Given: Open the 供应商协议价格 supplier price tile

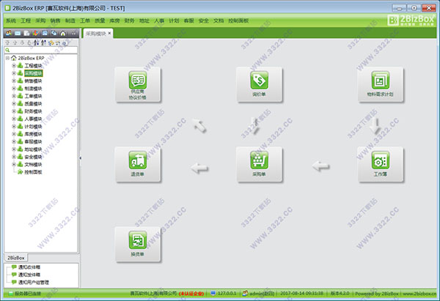Looking at the screenshot, I should (x=138, y=84).
